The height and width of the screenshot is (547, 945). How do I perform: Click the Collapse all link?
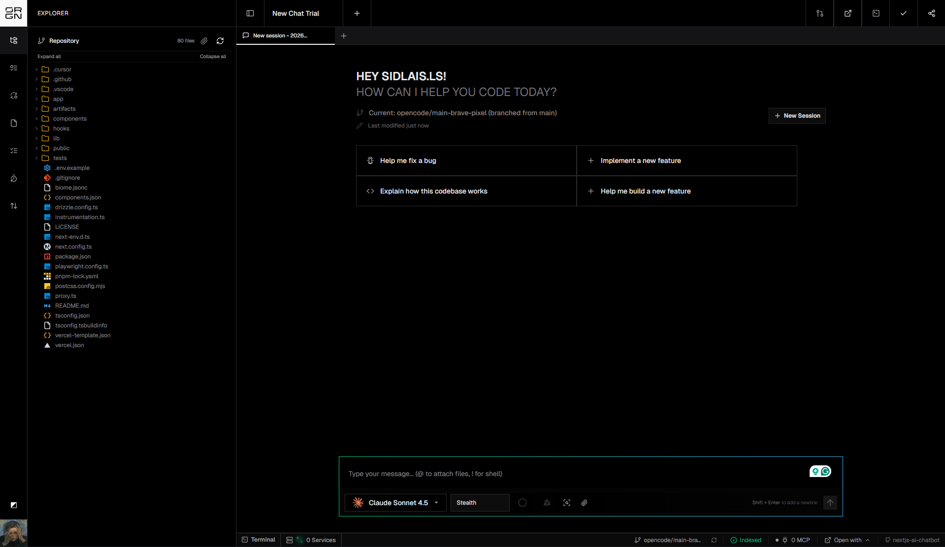[213, 57]
